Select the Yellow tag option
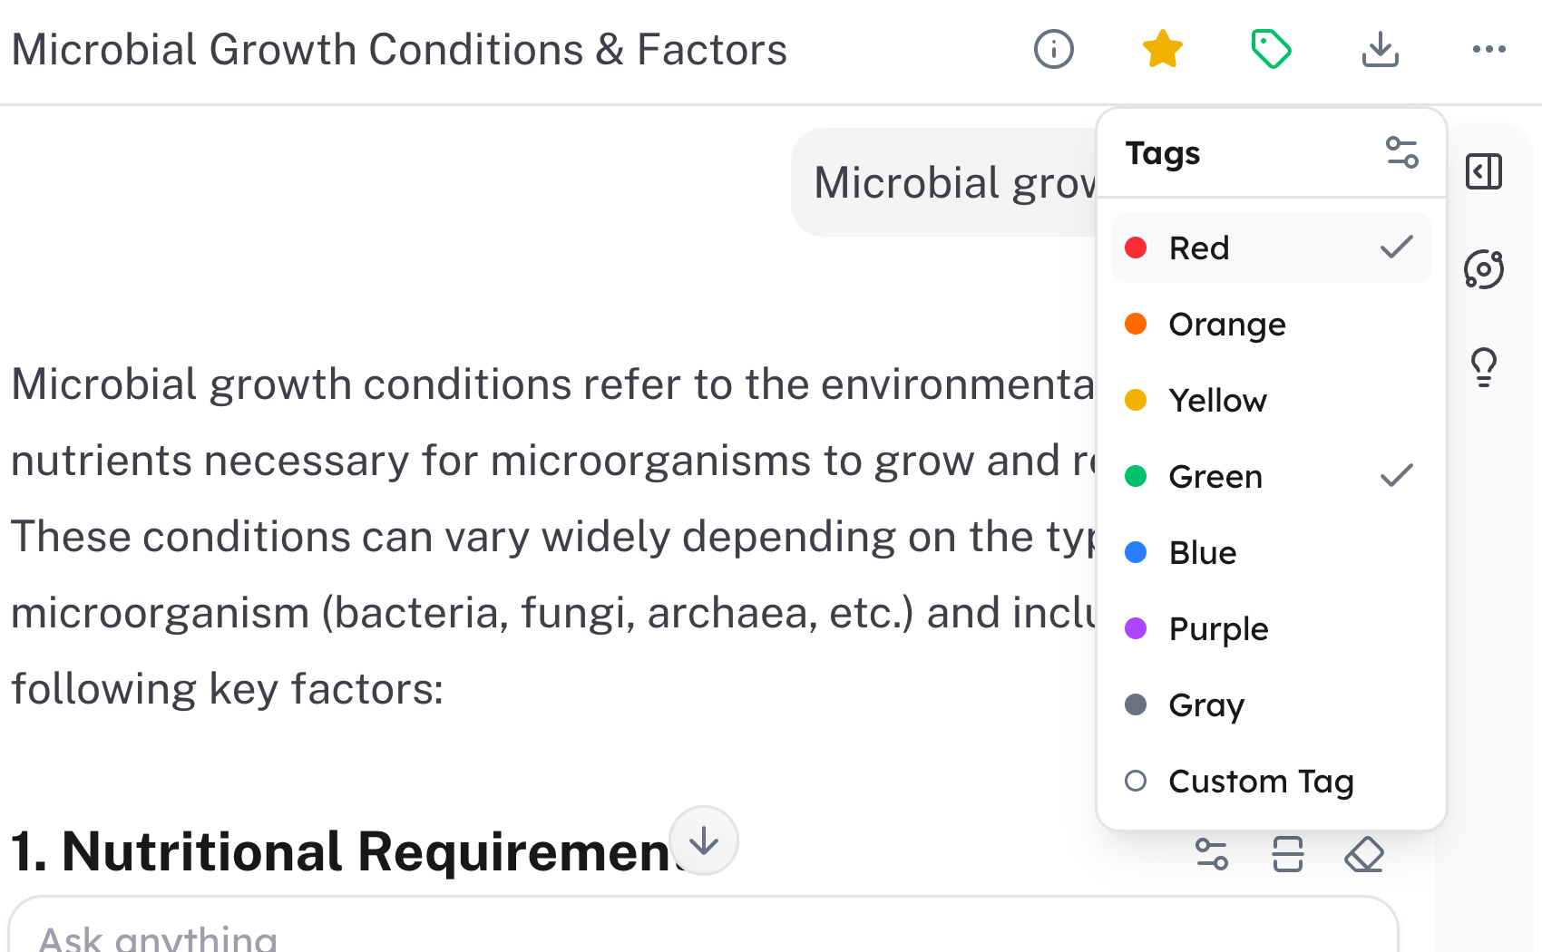The height and width of the screenshot is (952, 1542). coord(1217,400)
